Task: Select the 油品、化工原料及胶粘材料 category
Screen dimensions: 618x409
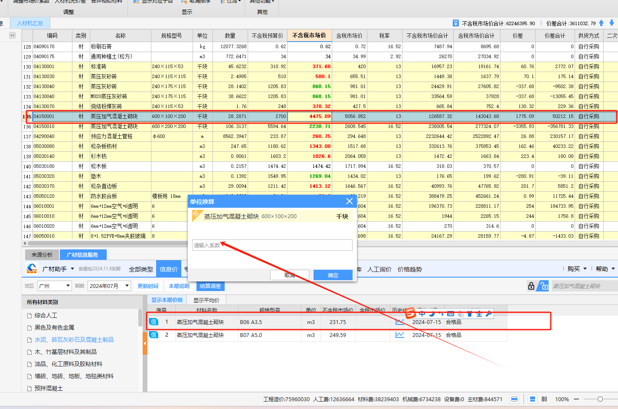Action: pyautogui.click(x=69, y=364)
